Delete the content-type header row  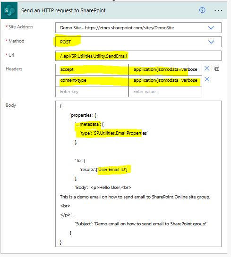207,79
